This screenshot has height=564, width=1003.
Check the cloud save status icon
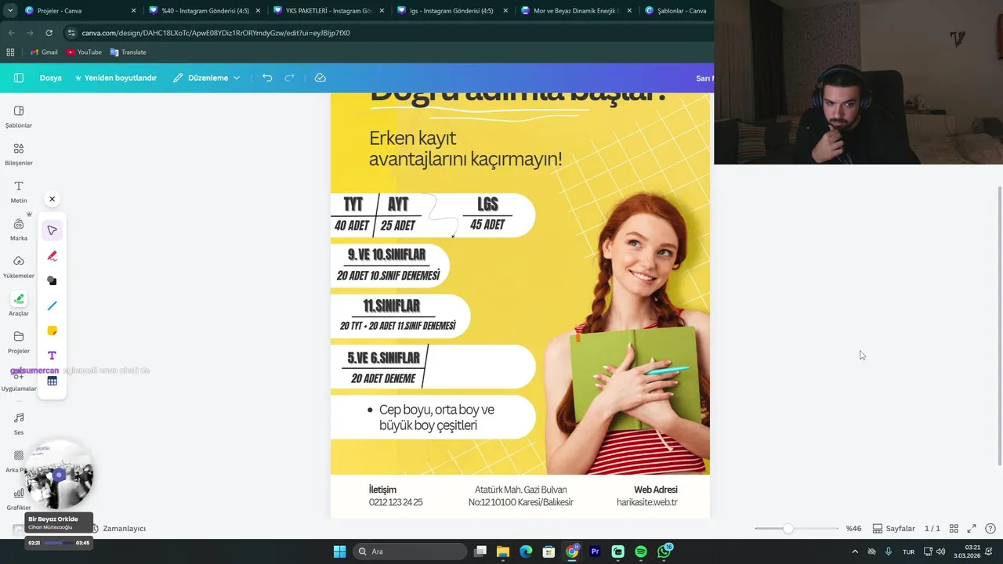coord(320,78)
